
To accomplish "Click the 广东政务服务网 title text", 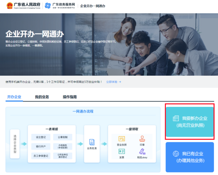I will tap(64, 4).
